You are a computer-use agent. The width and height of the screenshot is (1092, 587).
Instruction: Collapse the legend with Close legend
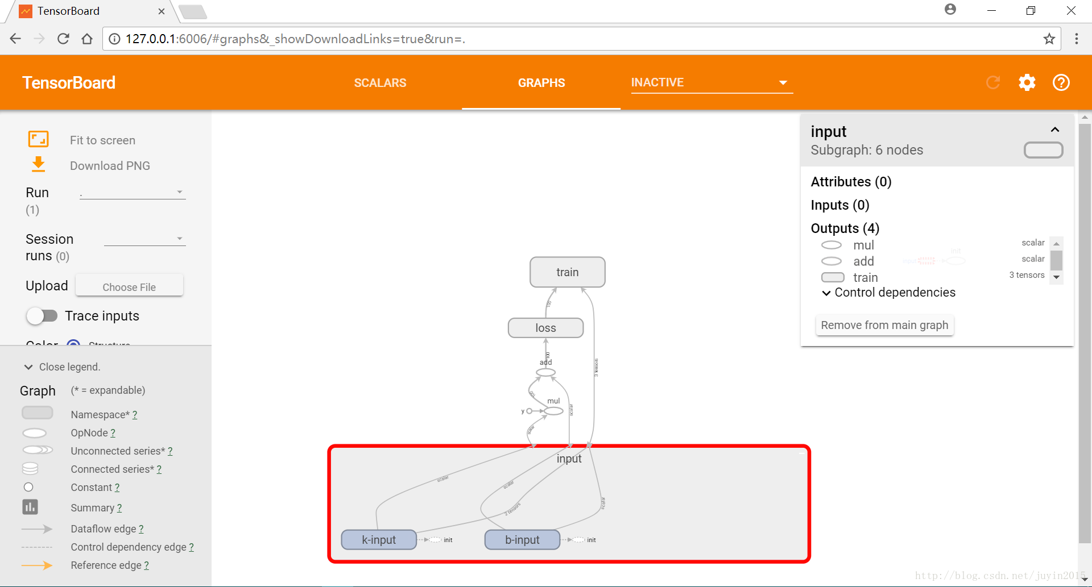(62, 367)
